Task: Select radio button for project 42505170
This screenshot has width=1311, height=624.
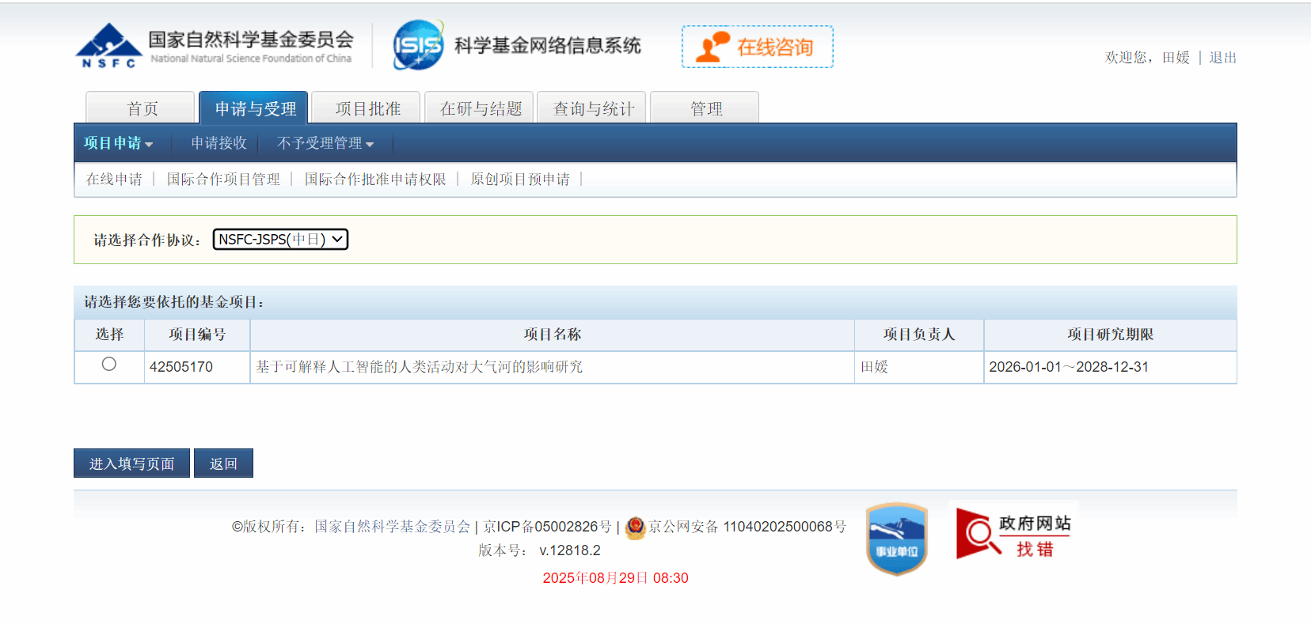Action: pos(109,365)
